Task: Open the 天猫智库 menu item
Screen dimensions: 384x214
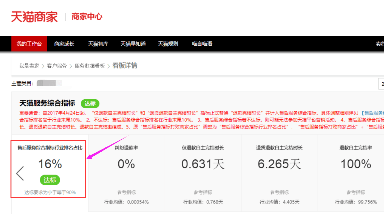Action: (x=98, y=44)
